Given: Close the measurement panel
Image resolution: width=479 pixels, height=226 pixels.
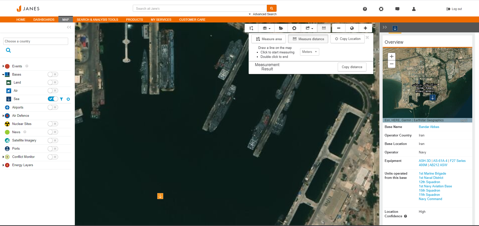Looking at the screenshot, I should [367, 38].
